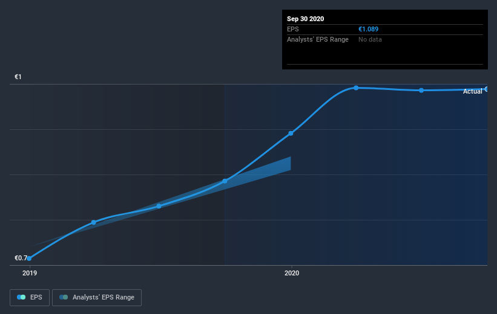Click the No data value in tooltip
The width and height of the screenshot is (497, 314).
370,39
